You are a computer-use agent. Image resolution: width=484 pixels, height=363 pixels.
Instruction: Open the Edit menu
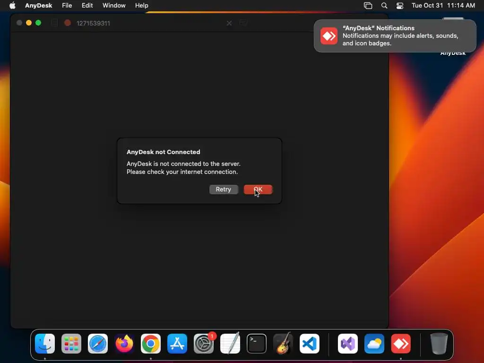(x=87, y=6)
